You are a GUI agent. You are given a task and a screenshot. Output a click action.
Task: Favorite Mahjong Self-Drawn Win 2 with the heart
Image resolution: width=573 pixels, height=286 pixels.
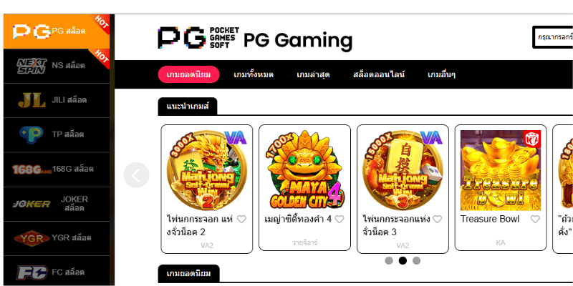click(241, 220)
